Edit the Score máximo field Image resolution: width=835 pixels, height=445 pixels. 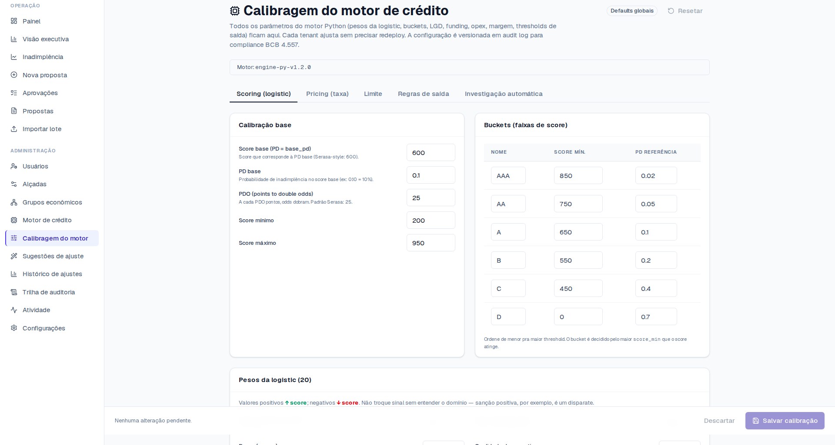click(431, 243)
